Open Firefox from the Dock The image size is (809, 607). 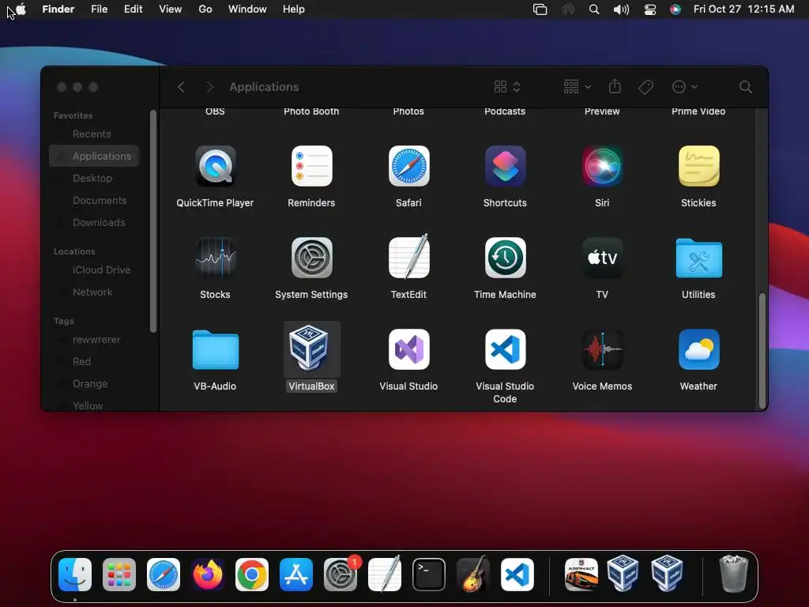[208, 575]
